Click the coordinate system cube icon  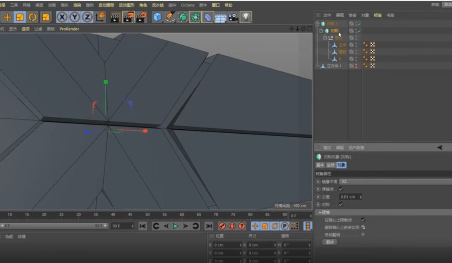pyautogui.click(x=100, y=17)
